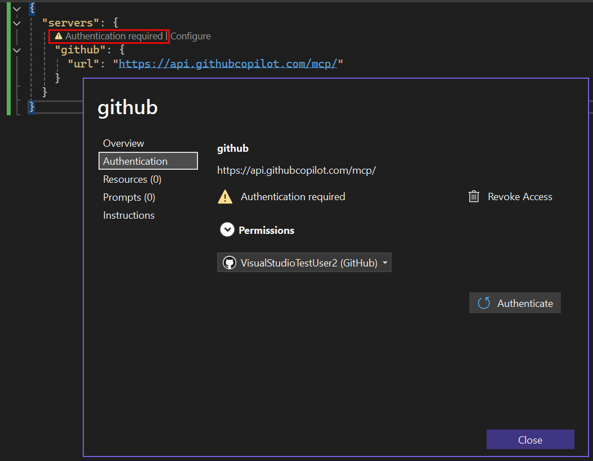Close the github server dialog

530,440
